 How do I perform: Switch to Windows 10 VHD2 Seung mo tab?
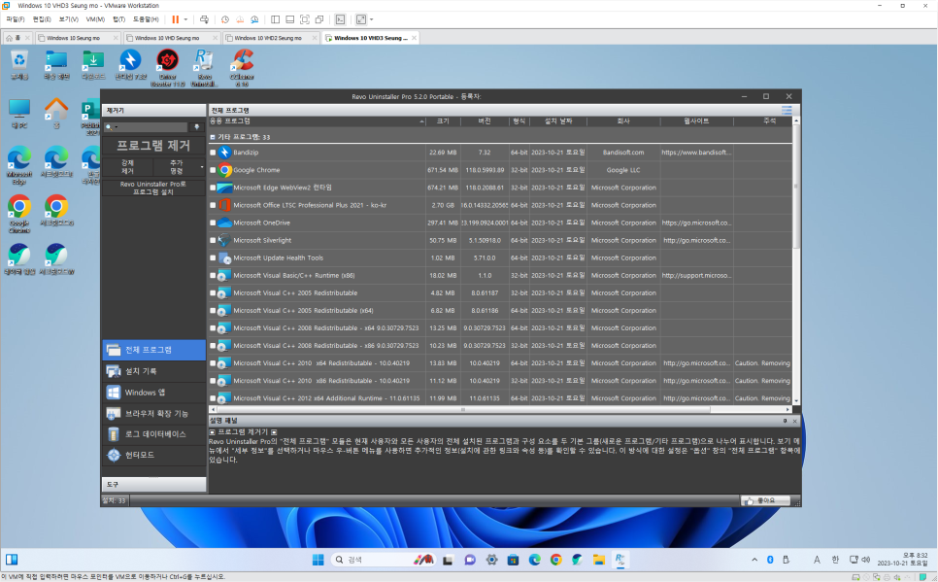(x=270, y=38)
